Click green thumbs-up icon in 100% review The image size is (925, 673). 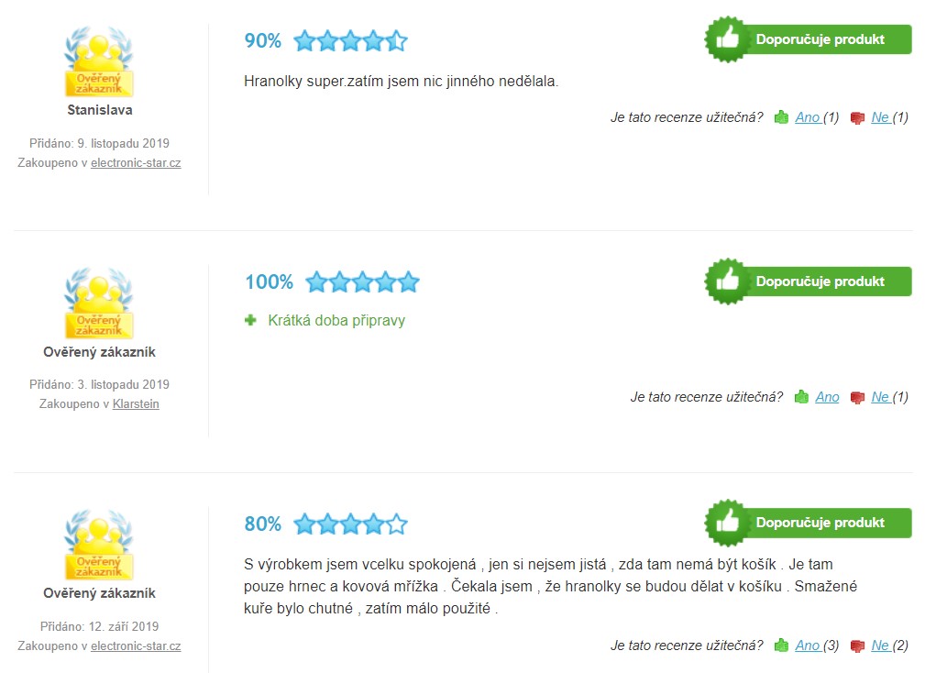tap(801, 397)
